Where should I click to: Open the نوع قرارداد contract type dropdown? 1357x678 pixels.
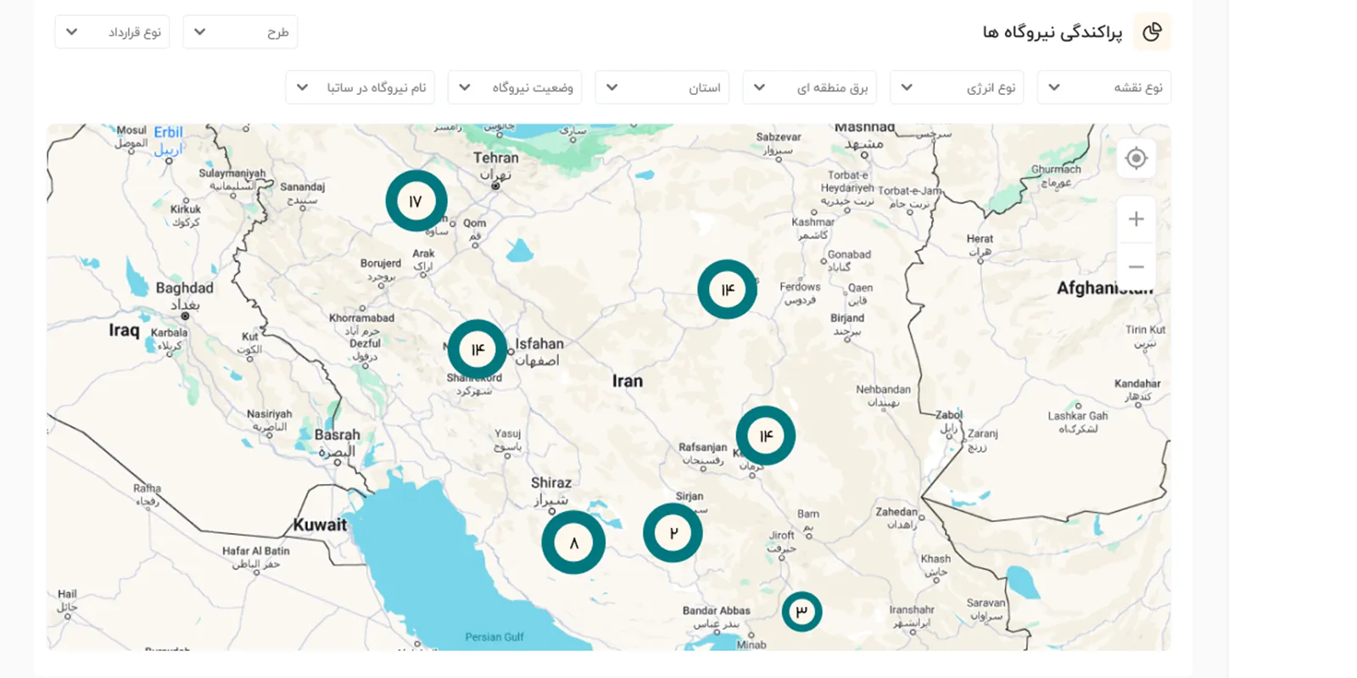click(112, 32)
